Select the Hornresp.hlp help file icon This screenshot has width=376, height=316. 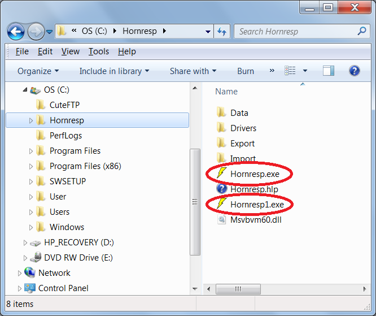221,189
